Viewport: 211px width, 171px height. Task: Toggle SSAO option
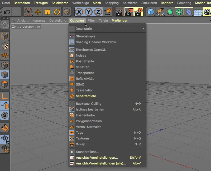point(107,84)
